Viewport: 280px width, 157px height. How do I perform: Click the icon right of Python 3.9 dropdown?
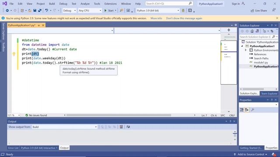click(x=183, y=10)
